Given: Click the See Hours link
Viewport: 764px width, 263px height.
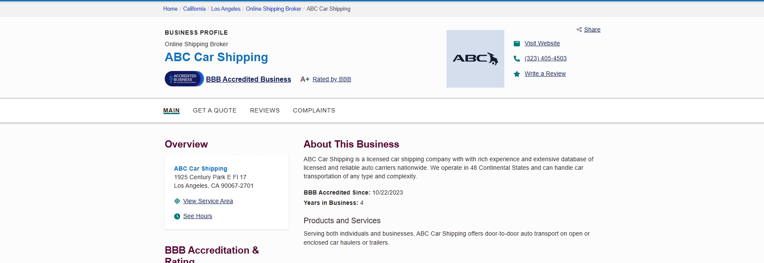Looking at the screenshot, I should 198,216.
